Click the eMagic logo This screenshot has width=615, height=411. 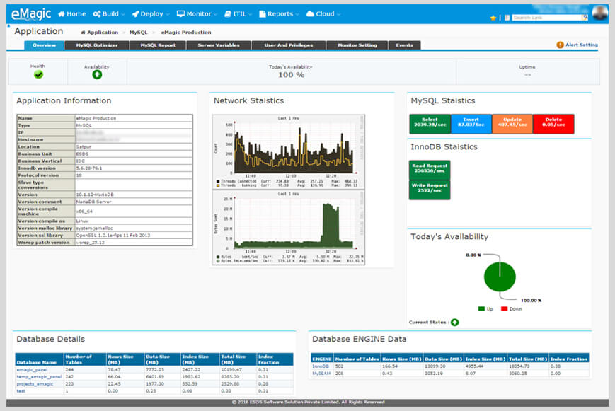tap(31, 14)
